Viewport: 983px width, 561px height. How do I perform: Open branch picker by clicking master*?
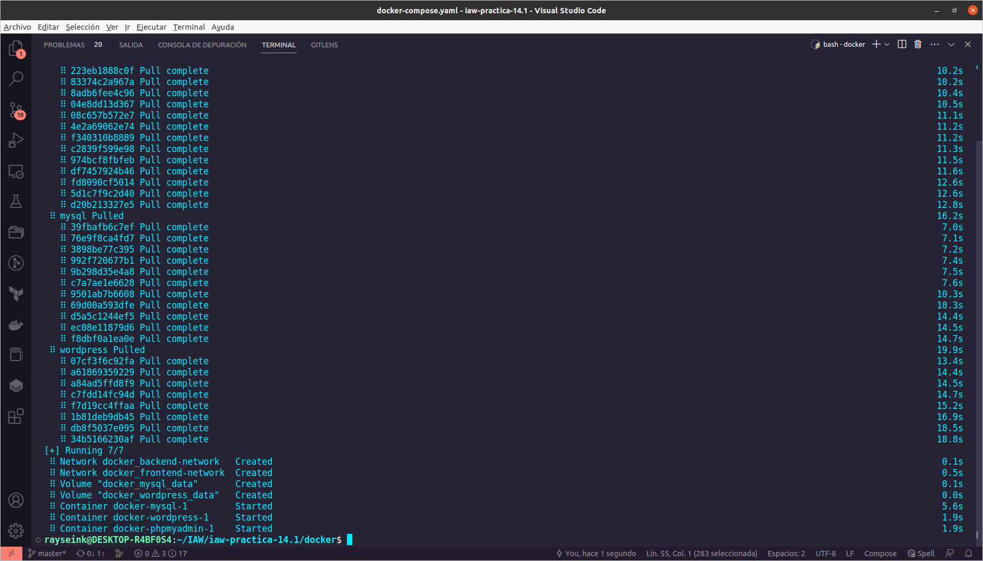(x=47, y=553)
